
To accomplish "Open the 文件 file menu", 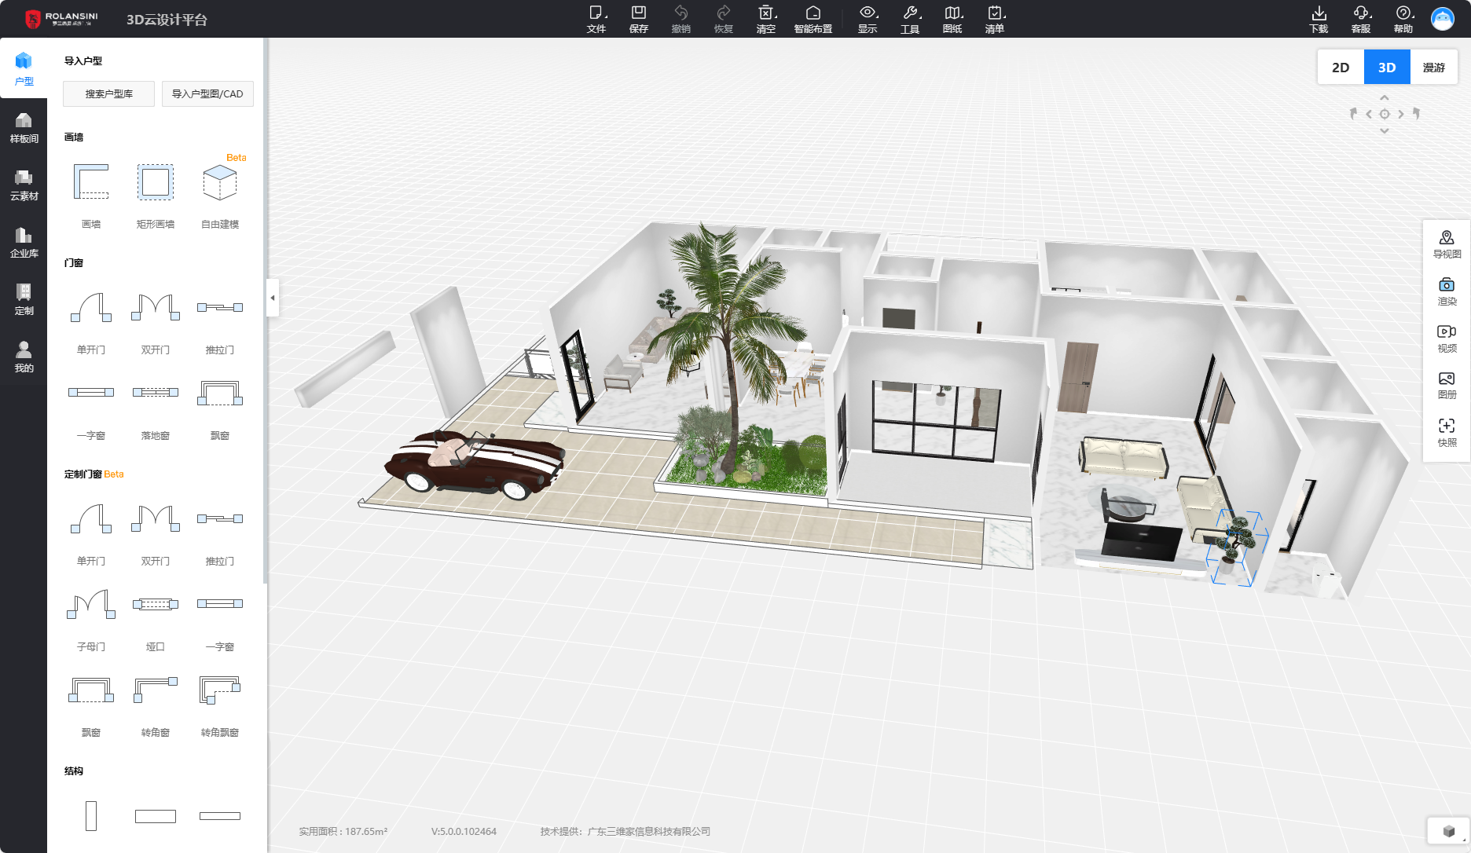I will pyautogui.click(x=596, y=19).
